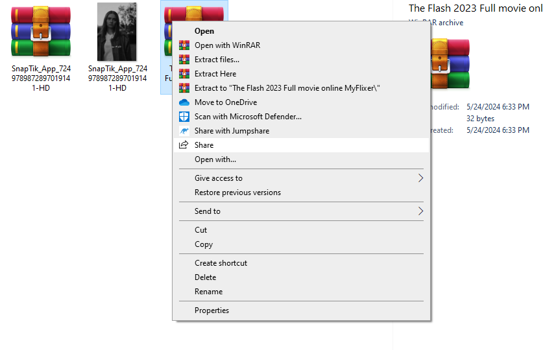Choose Share with Jumpshare
Image resolution: width=543 pixels, height=350 pixels.
click(300, 131)
